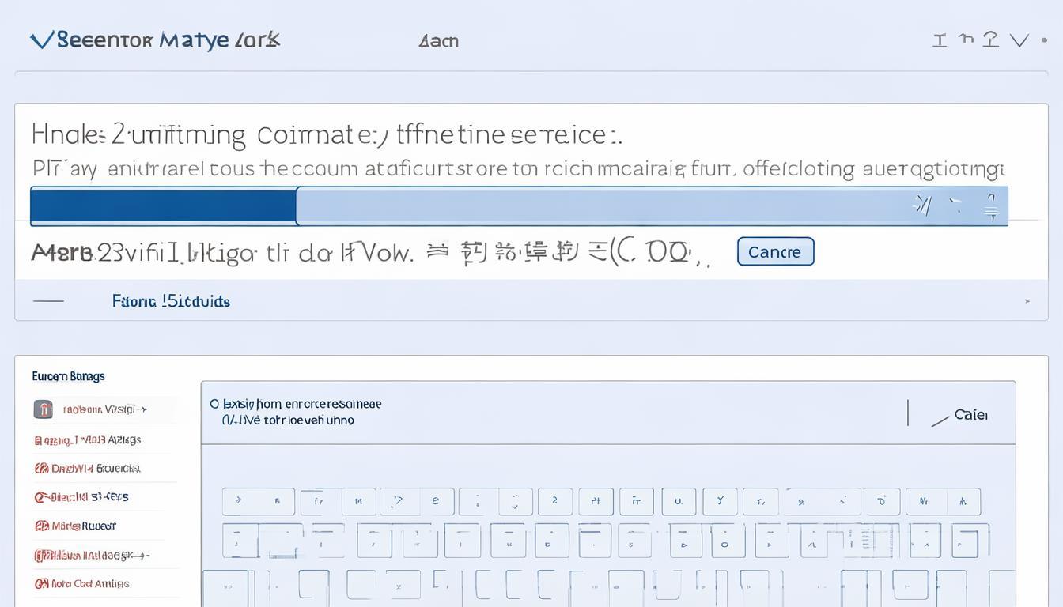Click red icon beside 'Marlag Rubeer' item
1063x607 pixels.
pos(41,526)
